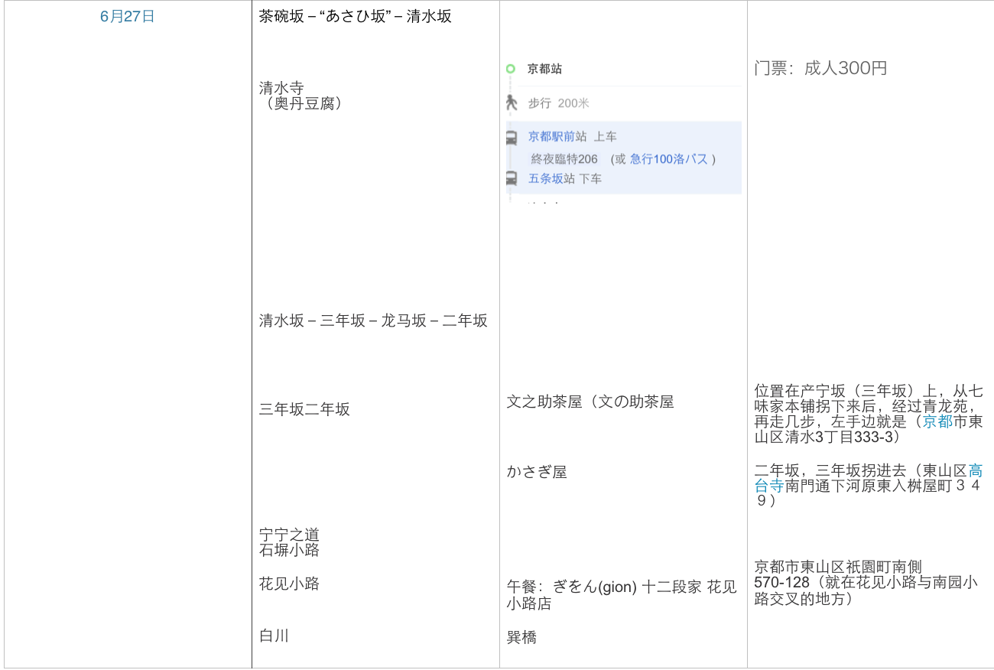Image resolution: width=994 pixels, height=670 pixels.
Task: Open the 急行100洛バス link
Action: point(669,159)
